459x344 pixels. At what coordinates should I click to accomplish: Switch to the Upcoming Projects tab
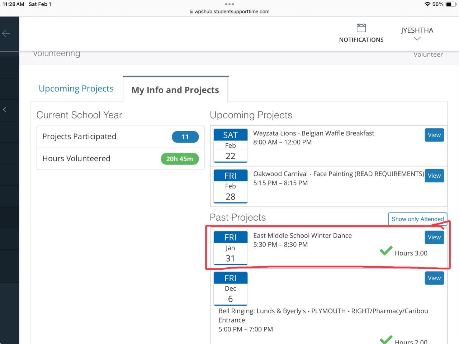76,89
